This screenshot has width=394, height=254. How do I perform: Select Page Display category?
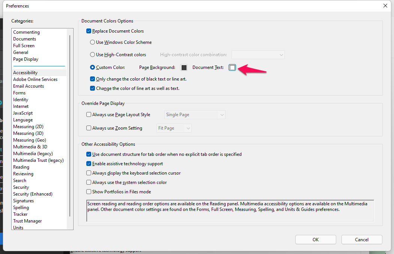(x=26, y=59)
